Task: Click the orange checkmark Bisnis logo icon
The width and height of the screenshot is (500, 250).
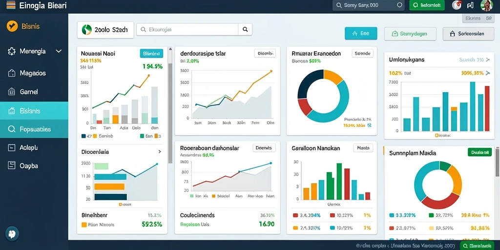Action: tap(12, 26)
